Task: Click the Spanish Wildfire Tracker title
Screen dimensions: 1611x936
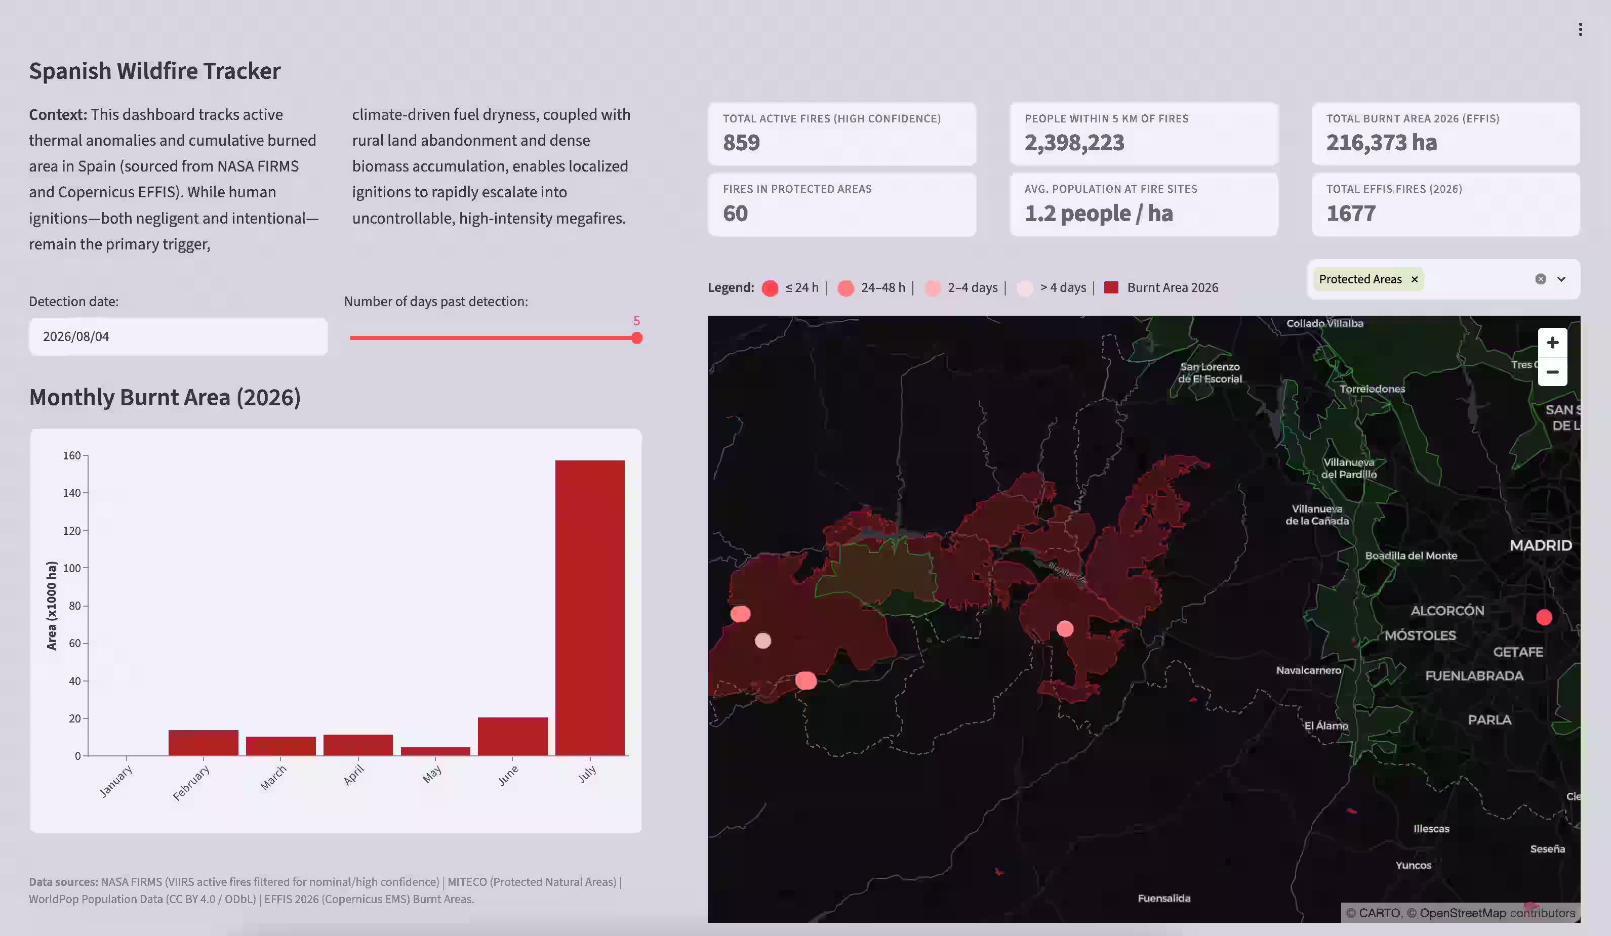Action: 155,71
